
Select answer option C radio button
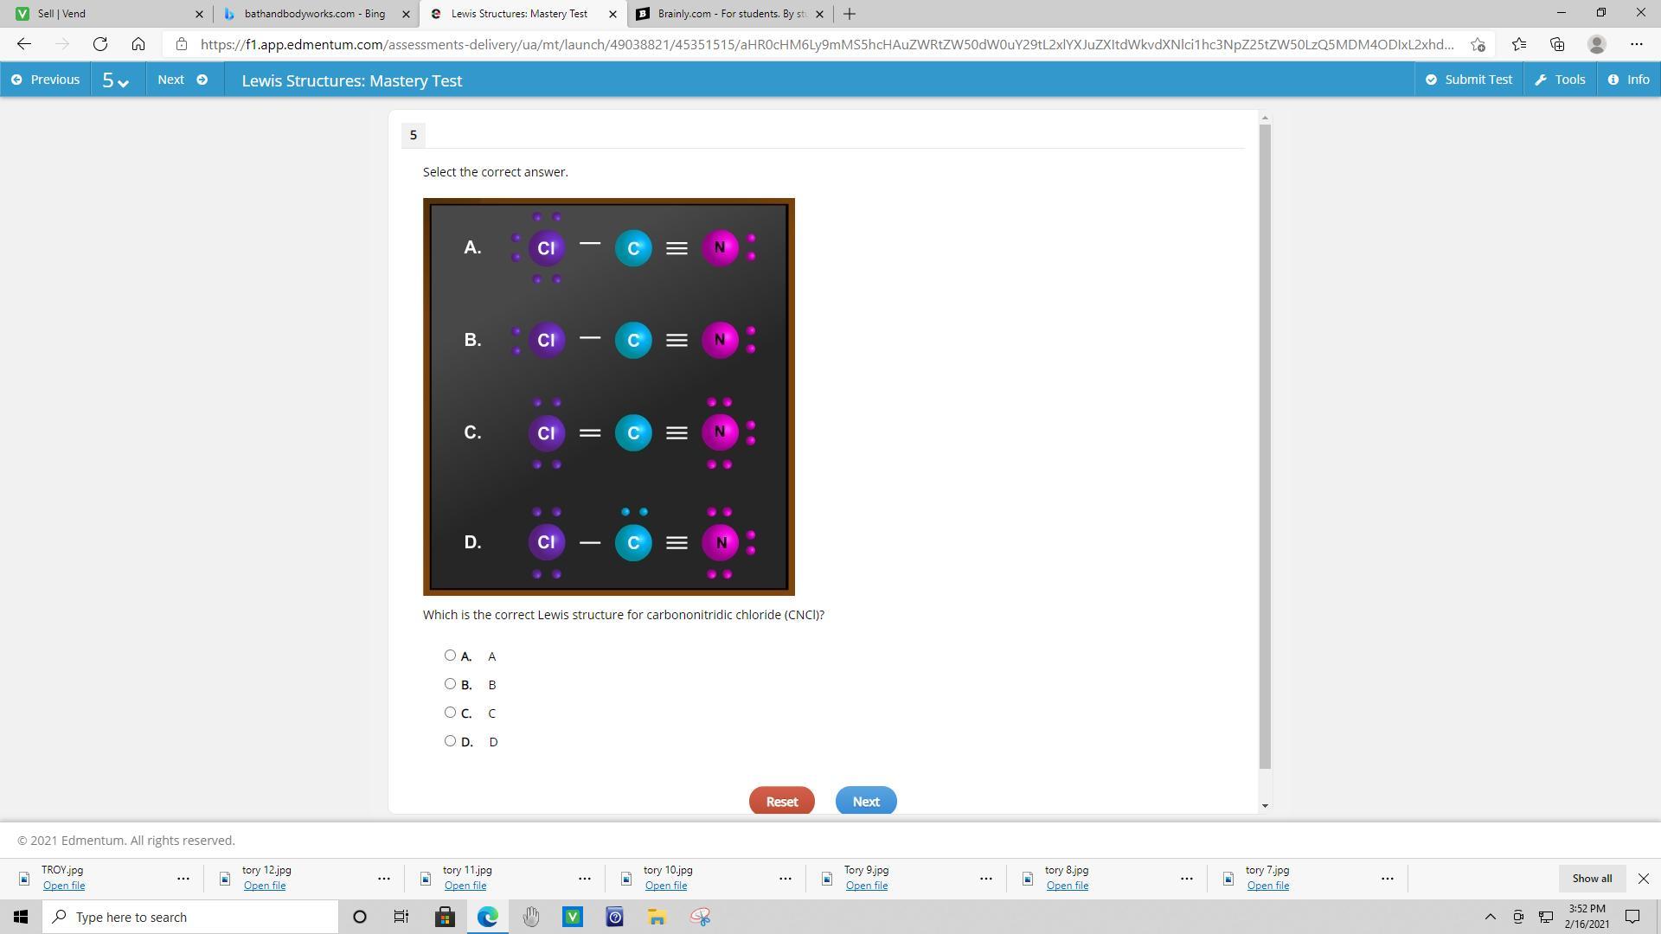click(x=450, y=713)
